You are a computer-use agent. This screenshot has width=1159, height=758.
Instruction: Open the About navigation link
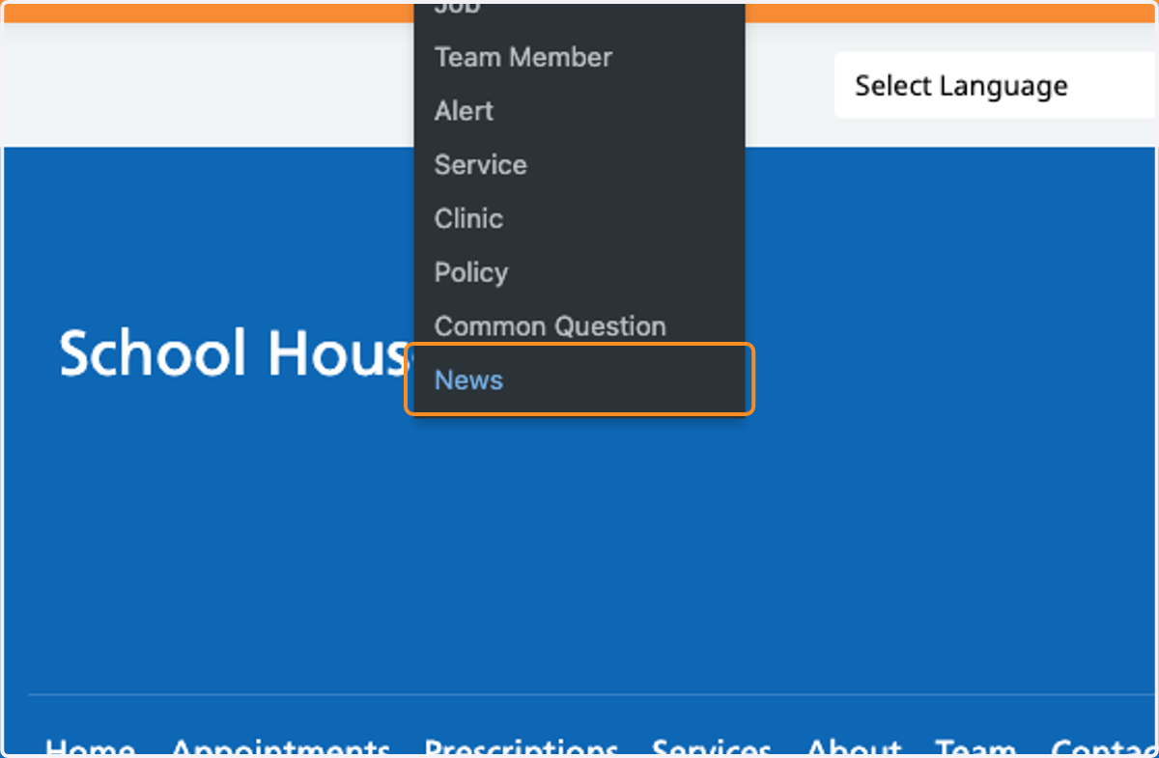854,749
